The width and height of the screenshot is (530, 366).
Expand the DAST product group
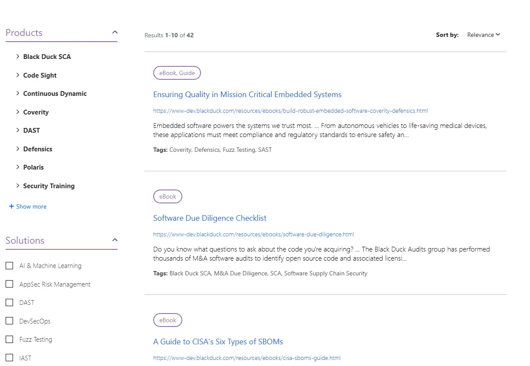click(x=18, y=130)
